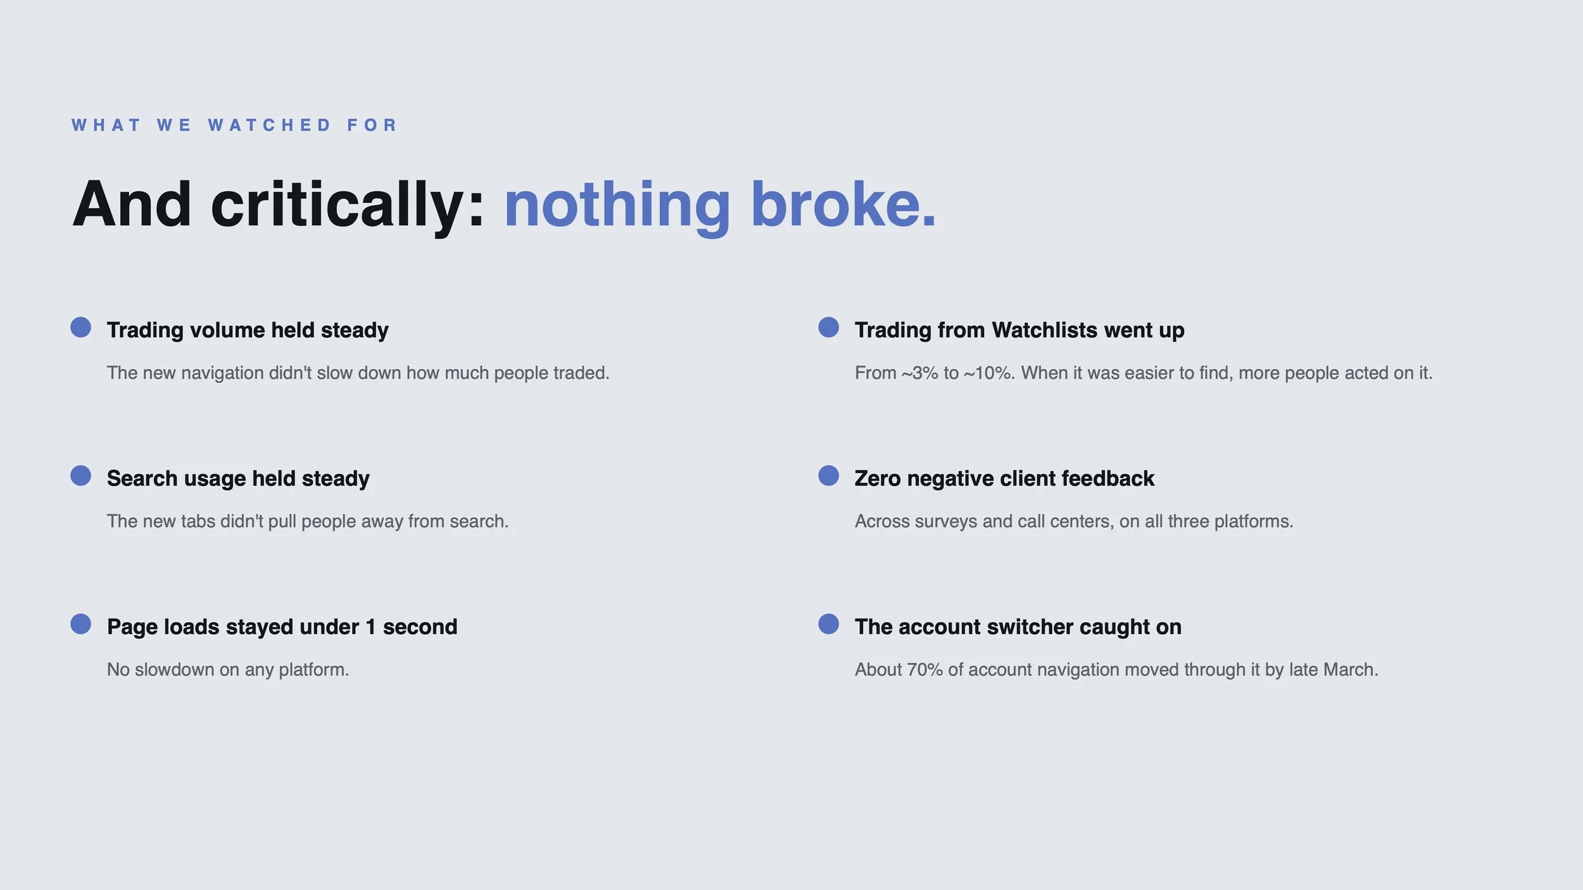The width and height of the screenshot is (1583, 890).
Task: Click the bullet beside Trading volume held steady
Action: click(80, 327)
